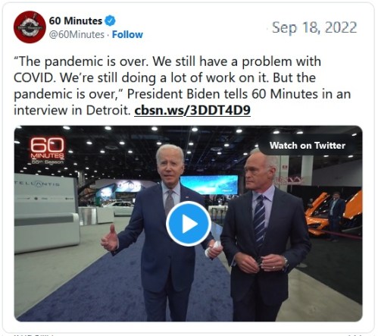Viewport: 378px width, 336px height.
Task: Click the Watch on Twitter button
Action: 308,146
